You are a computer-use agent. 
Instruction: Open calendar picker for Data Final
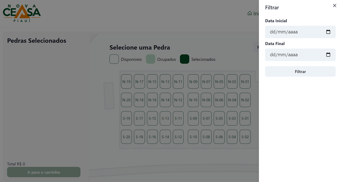pyautogui.click(x=328, y=55)
